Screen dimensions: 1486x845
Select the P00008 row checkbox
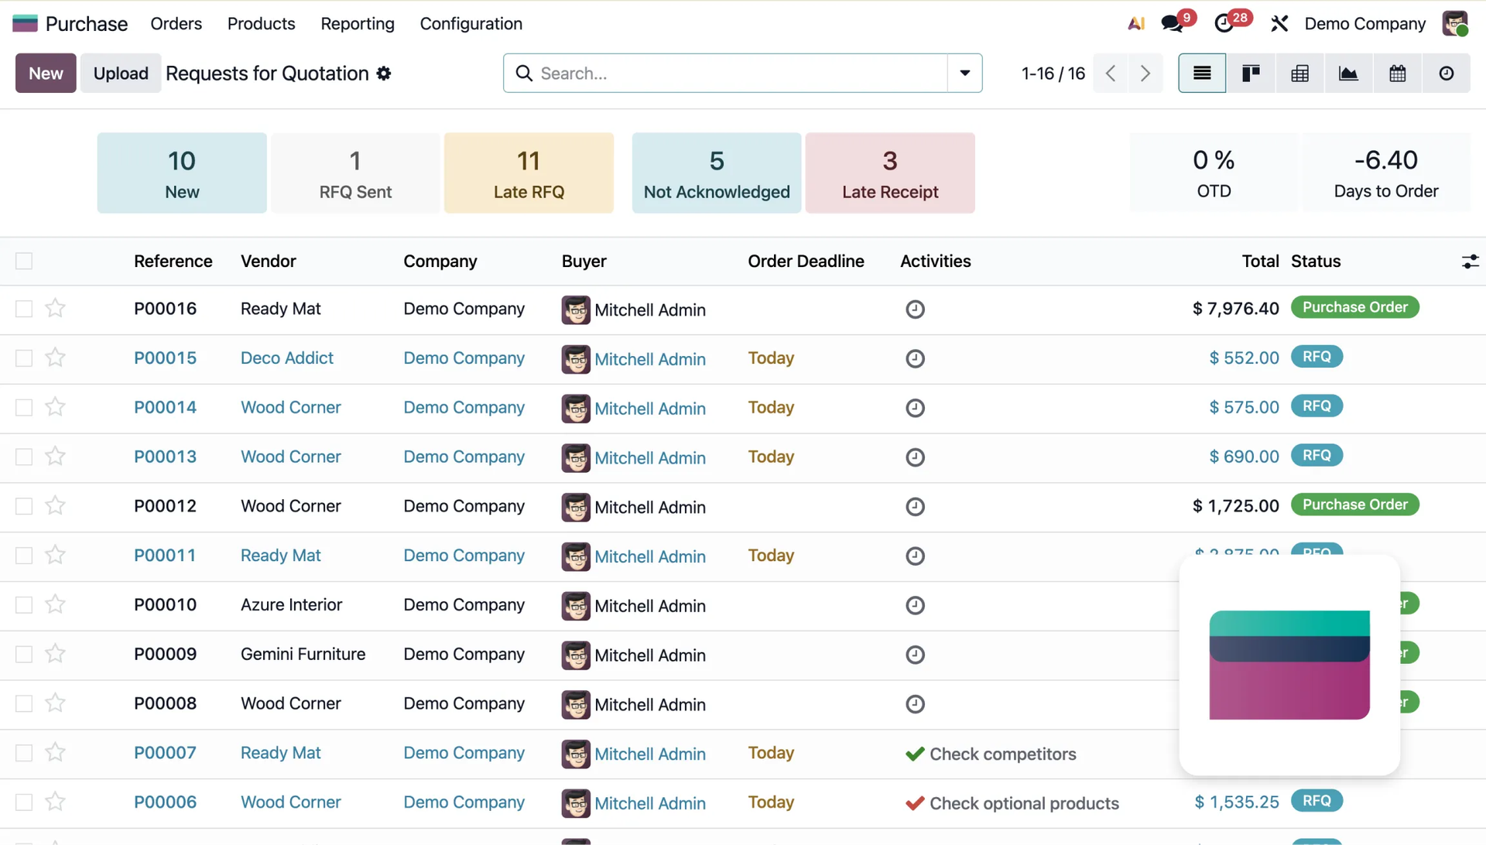(x=24, y=703)
